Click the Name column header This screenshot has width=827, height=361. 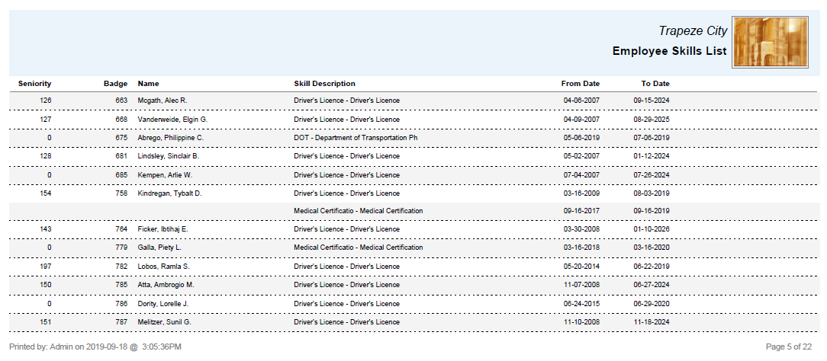(148, 84)
